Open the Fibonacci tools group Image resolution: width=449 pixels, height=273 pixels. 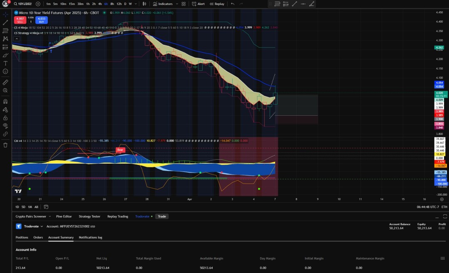pos(5,30)
